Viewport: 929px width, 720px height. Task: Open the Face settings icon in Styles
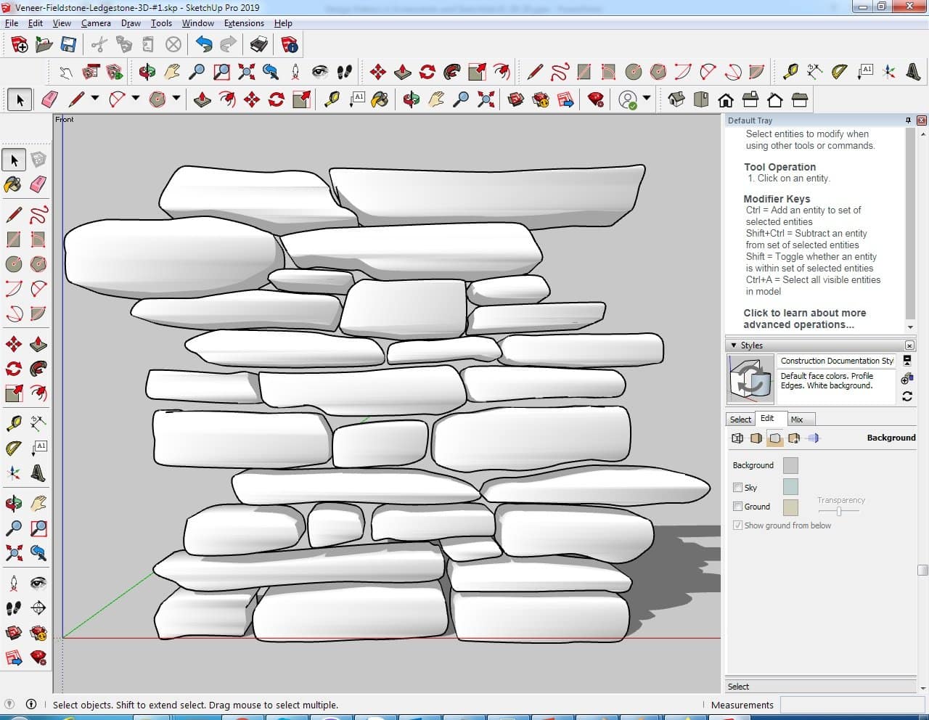point(756,438)
